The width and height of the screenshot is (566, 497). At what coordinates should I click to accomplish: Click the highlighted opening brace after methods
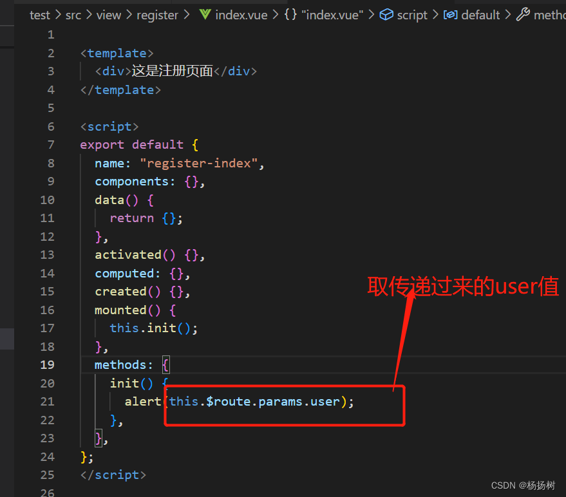coord(165,365)
